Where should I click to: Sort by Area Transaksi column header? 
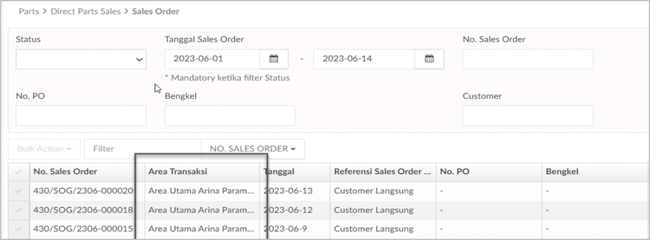pyautogui.click(x=178, y=171)
